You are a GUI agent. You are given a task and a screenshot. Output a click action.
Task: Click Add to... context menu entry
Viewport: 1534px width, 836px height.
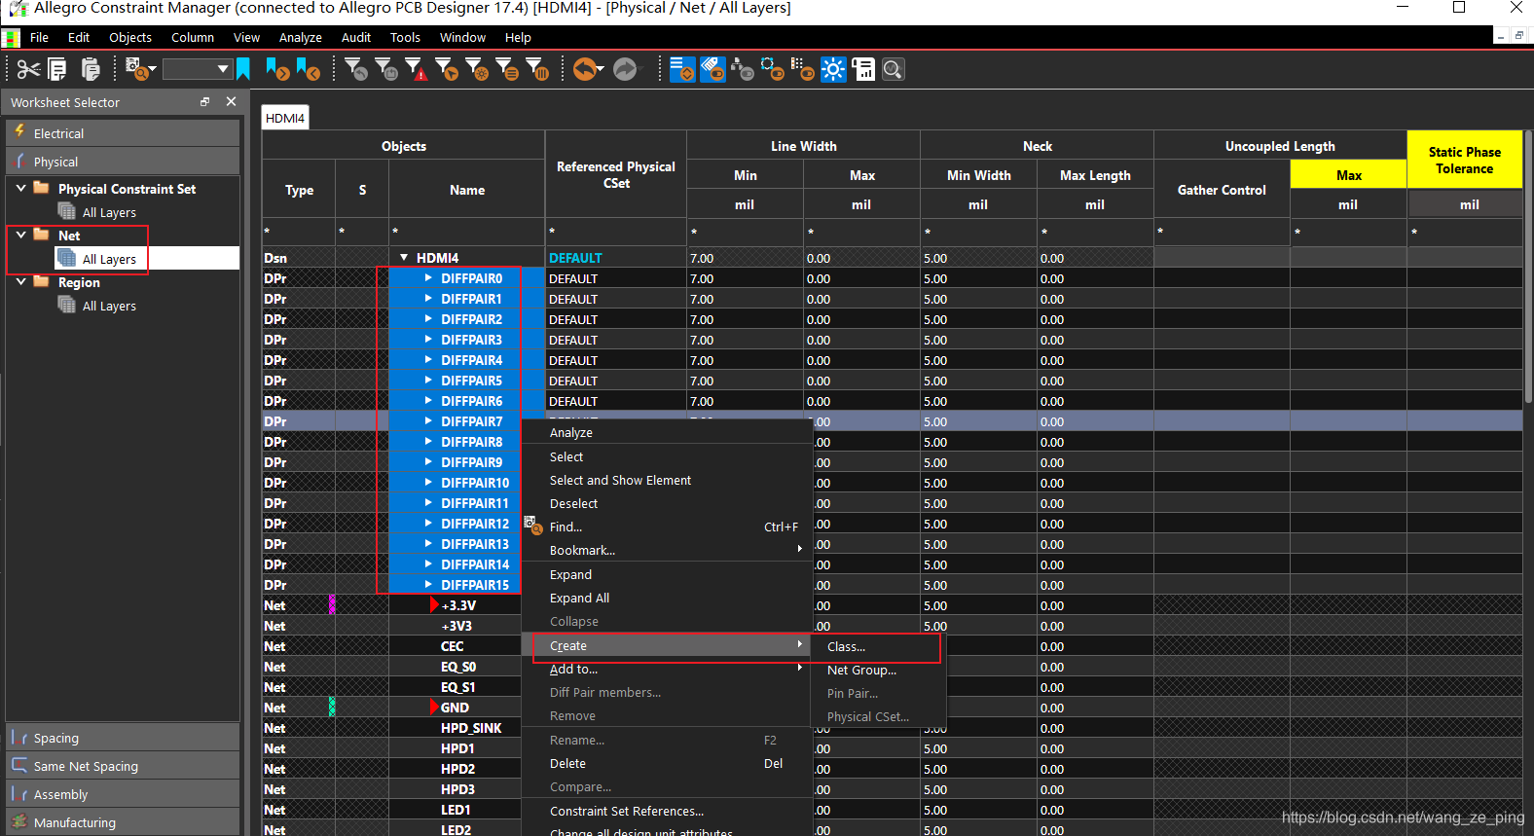point(668,670)
